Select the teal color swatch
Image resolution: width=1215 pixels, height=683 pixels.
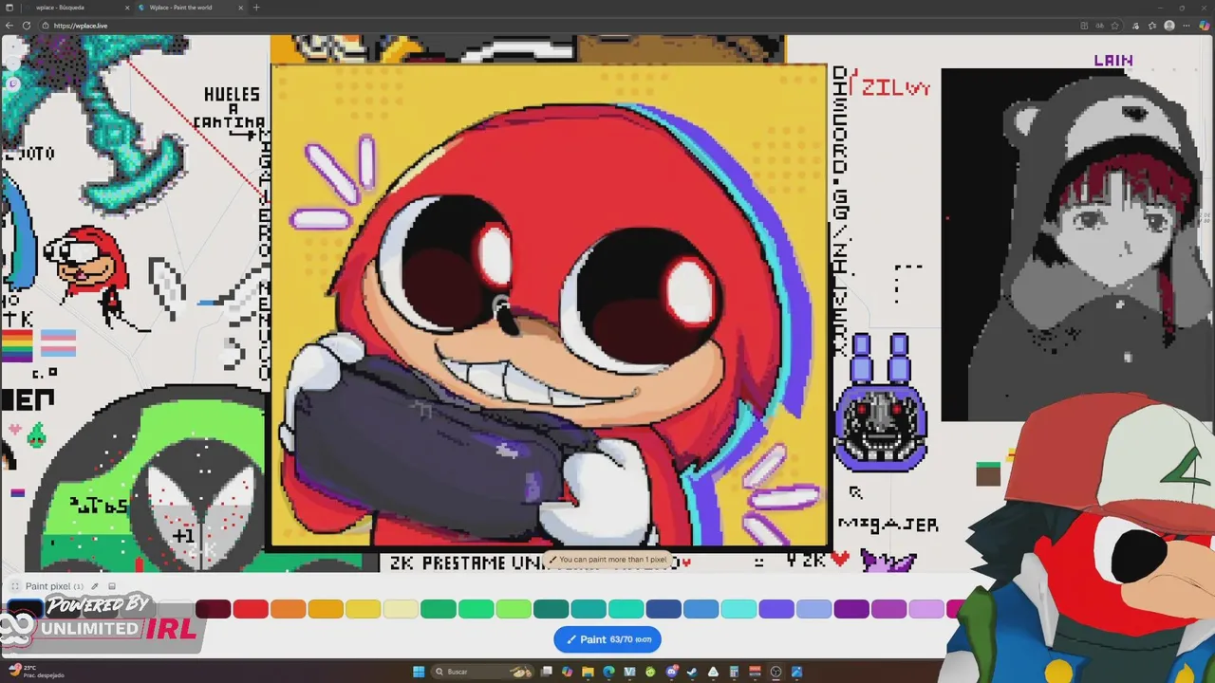coord(589,609)
